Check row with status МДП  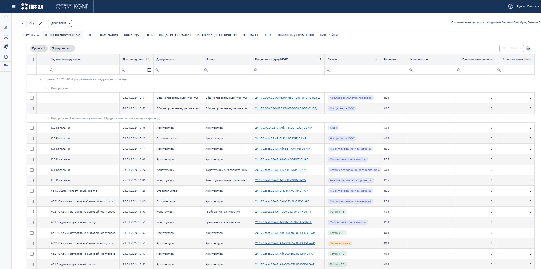(x=32, y=128)
